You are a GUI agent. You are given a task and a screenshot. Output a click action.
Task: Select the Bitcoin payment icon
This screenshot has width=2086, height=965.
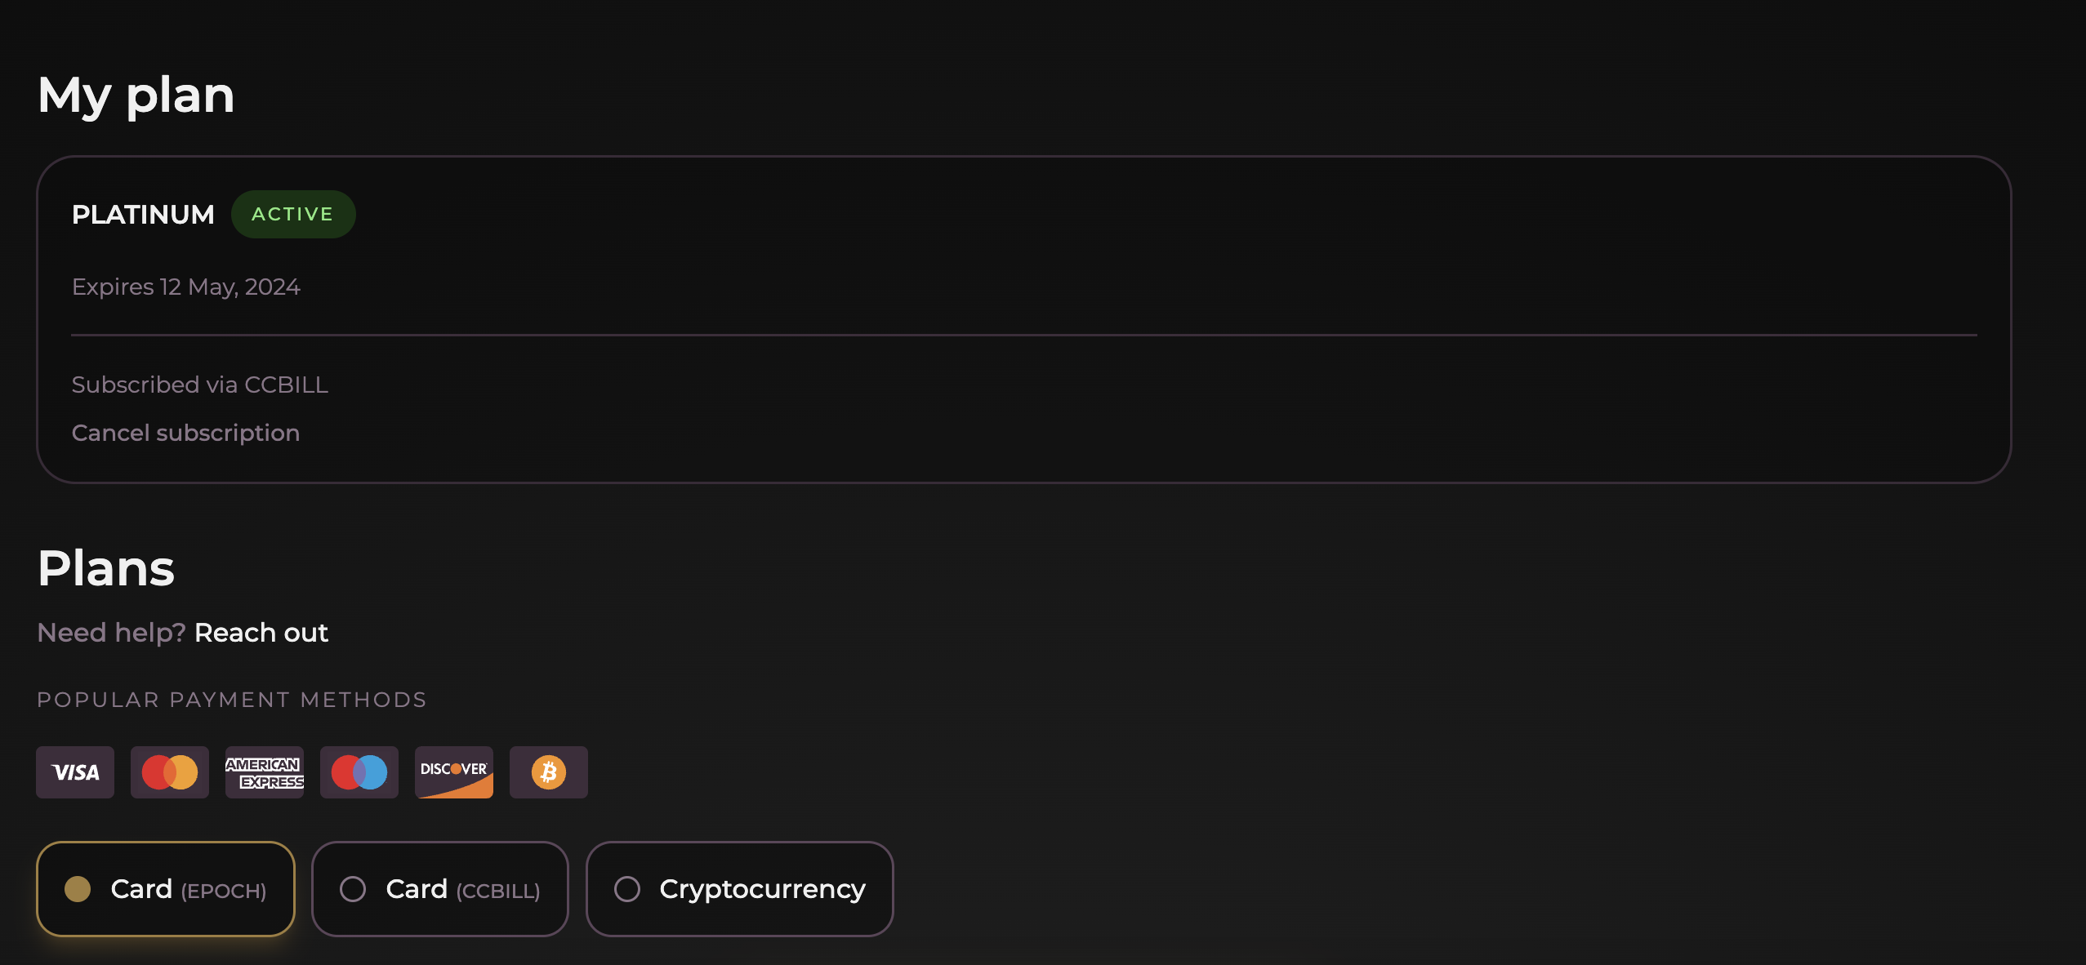[548, 772]
